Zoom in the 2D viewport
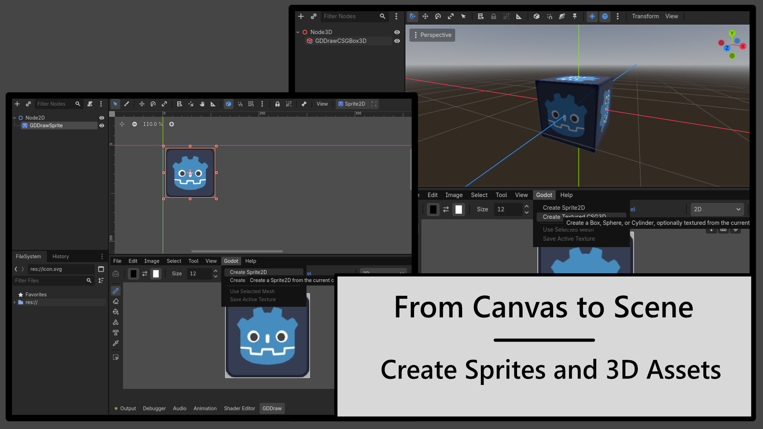This screenshot has height=429, width=763. click(x=172, y=124)
